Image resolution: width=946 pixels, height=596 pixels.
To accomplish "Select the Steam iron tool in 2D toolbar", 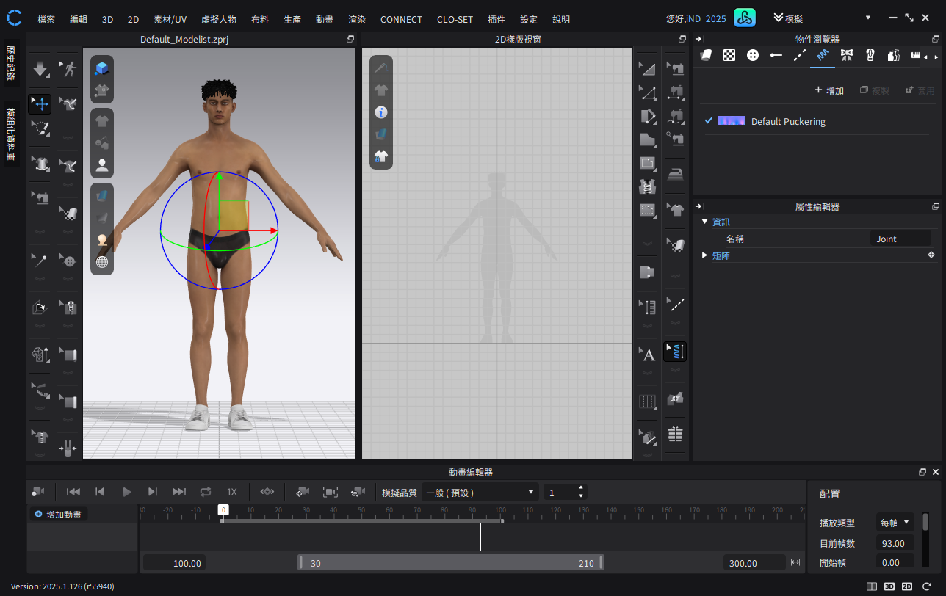I will pyautogui.click(x=676, y=174).
